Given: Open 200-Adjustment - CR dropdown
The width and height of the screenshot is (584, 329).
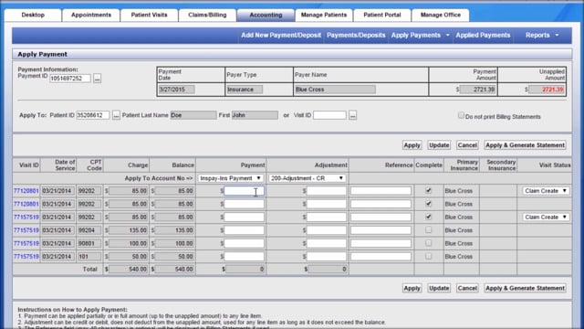Looking at the screenshot, I should coord(307,178).
